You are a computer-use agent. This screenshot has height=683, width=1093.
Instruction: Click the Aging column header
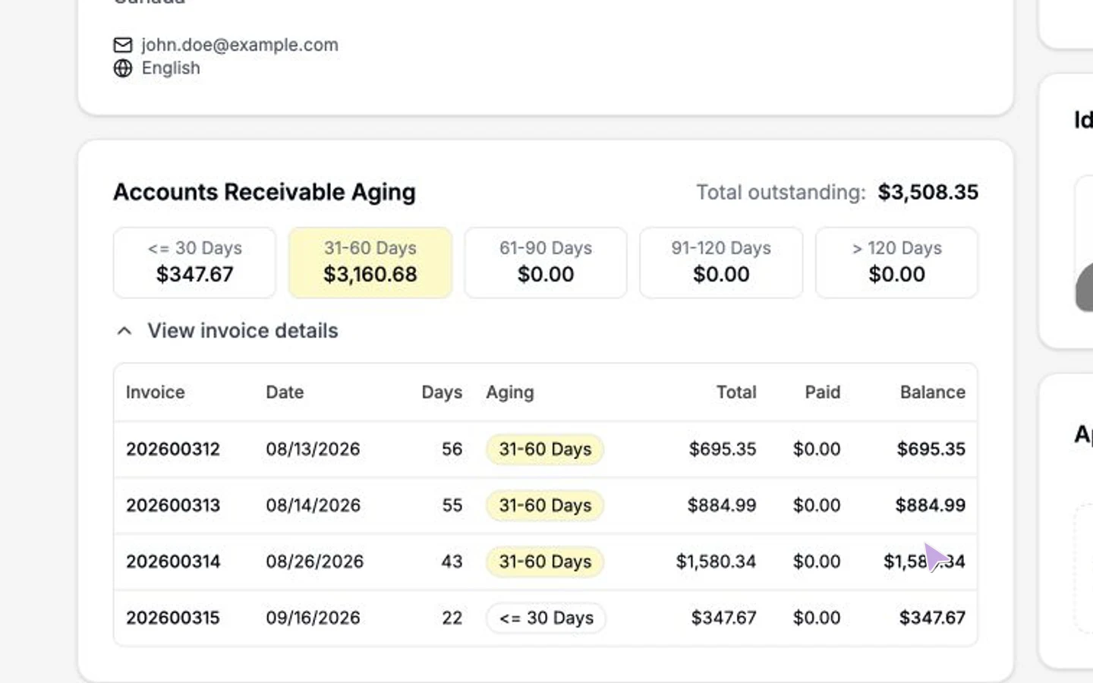[510, 392]
